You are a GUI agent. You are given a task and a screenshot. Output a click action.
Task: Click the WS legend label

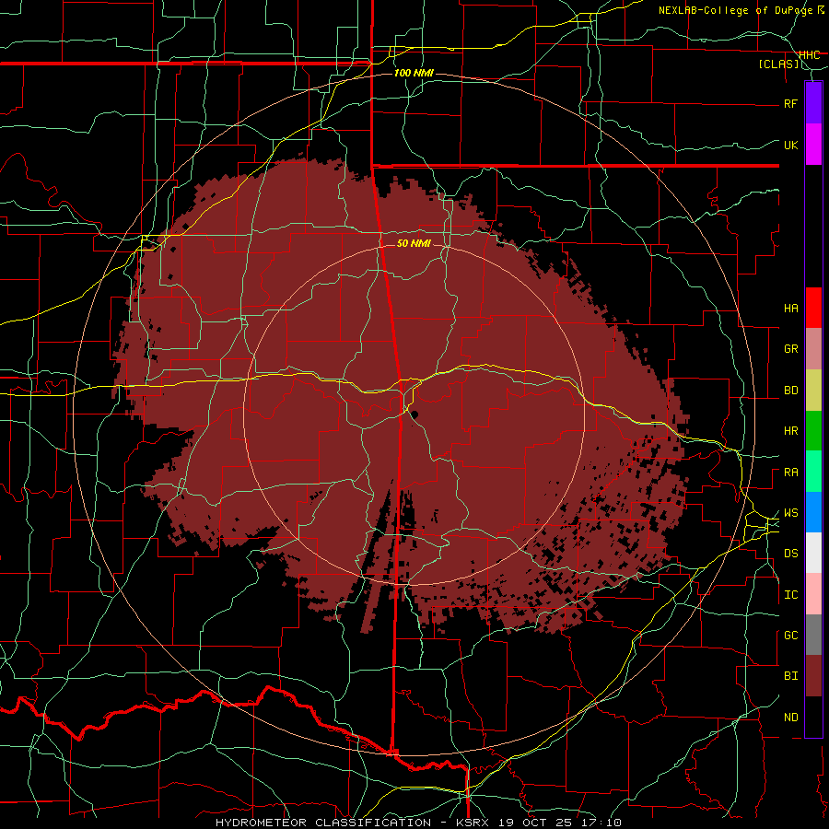[791, 513]
